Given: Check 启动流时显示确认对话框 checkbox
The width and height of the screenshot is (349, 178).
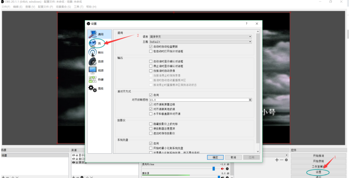Looking at the screenshot, I should [151, 61].
